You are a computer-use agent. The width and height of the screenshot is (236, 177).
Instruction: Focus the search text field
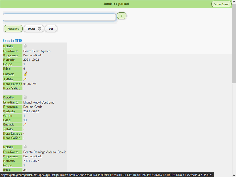[59, 17]
